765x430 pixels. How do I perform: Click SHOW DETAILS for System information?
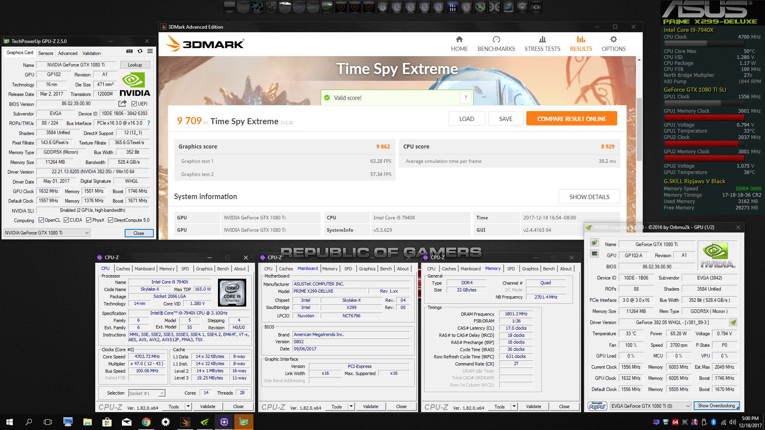tap(589, 197)
